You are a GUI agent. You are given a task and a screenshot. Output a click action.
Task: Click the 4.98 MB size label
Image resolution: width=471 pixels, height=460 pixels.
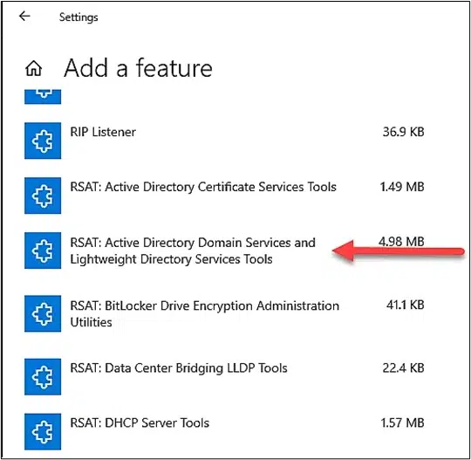(401, 242)
